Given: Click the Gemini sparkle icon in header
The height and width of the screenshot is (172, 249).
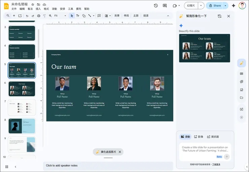Looking at the screenshot, I should 234,6.
